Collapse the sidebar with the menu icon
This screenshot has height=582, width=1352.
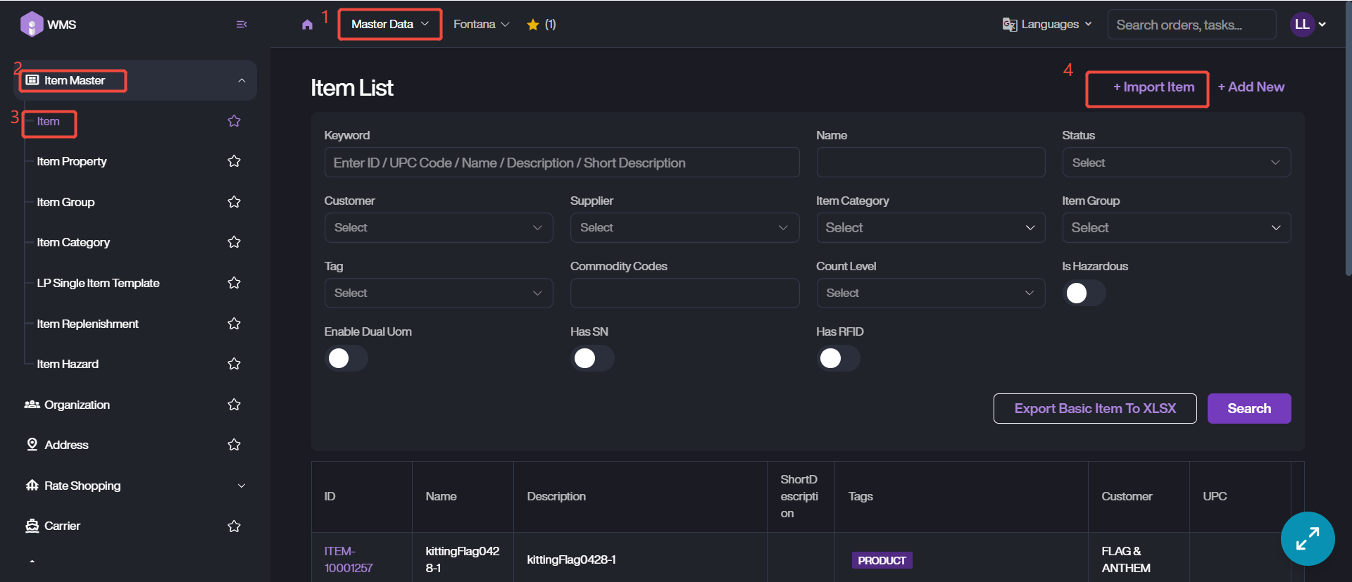pyautogui.click(x=242, y=25)
